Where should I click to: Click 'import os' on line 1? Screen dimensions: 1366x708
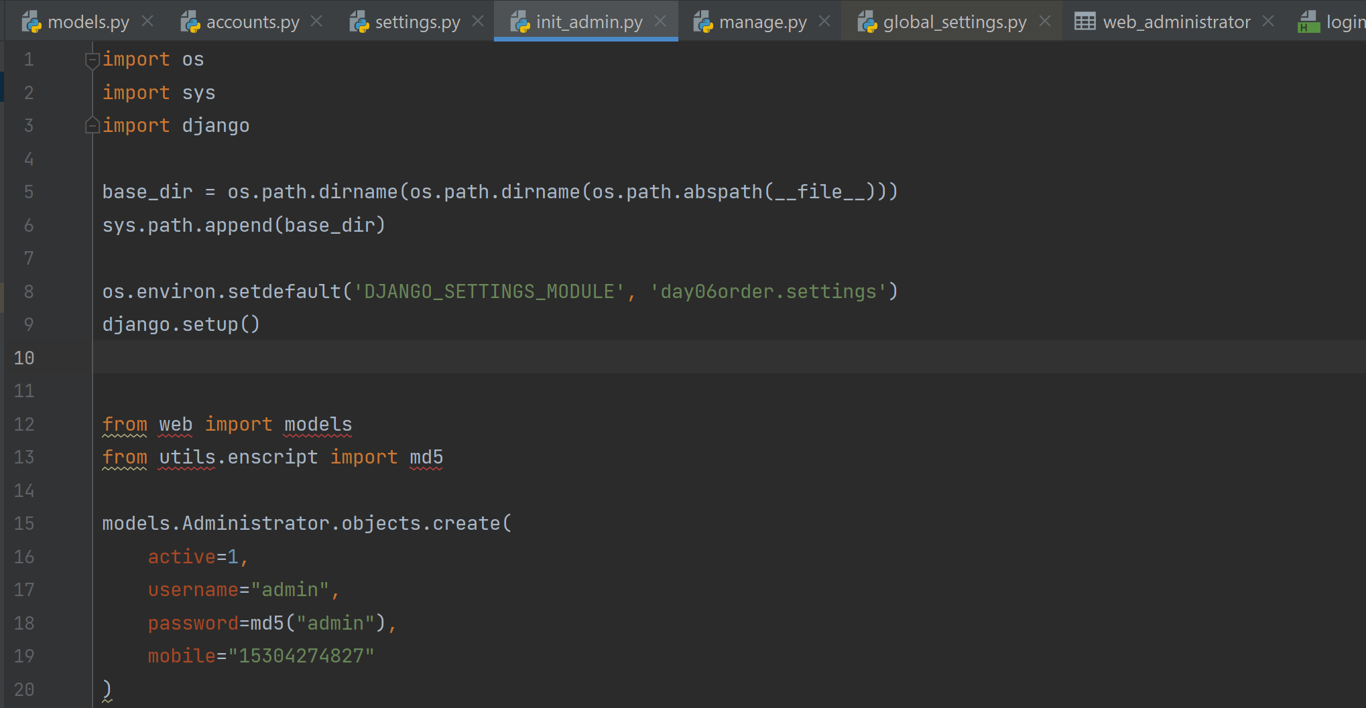pyautogui.click(x=153, y=60)
